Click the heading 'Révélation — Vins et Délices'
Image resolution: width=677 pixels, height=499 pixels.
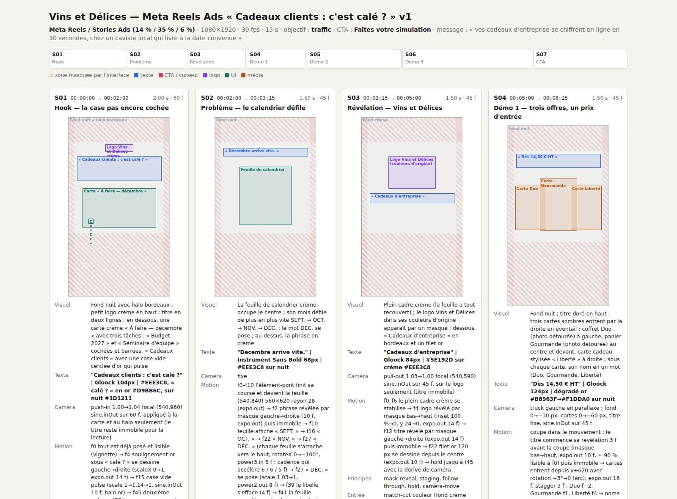pyautogui.click(x=395, y=108)
